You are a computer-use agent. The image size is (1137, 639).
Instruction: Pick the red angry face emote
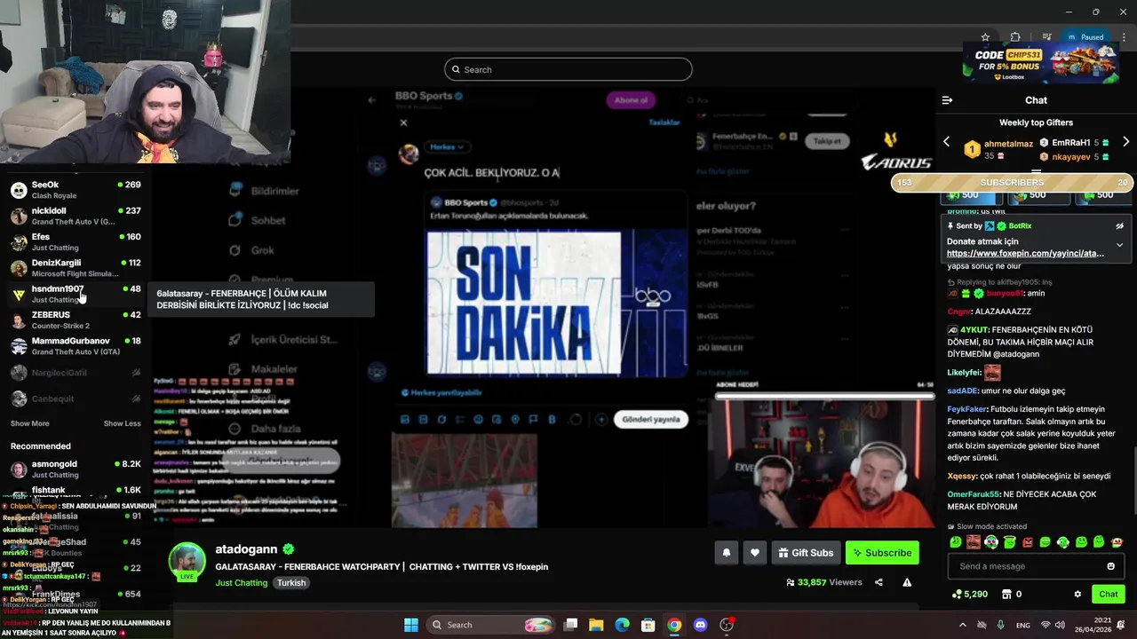click(x=1028, y=542)
